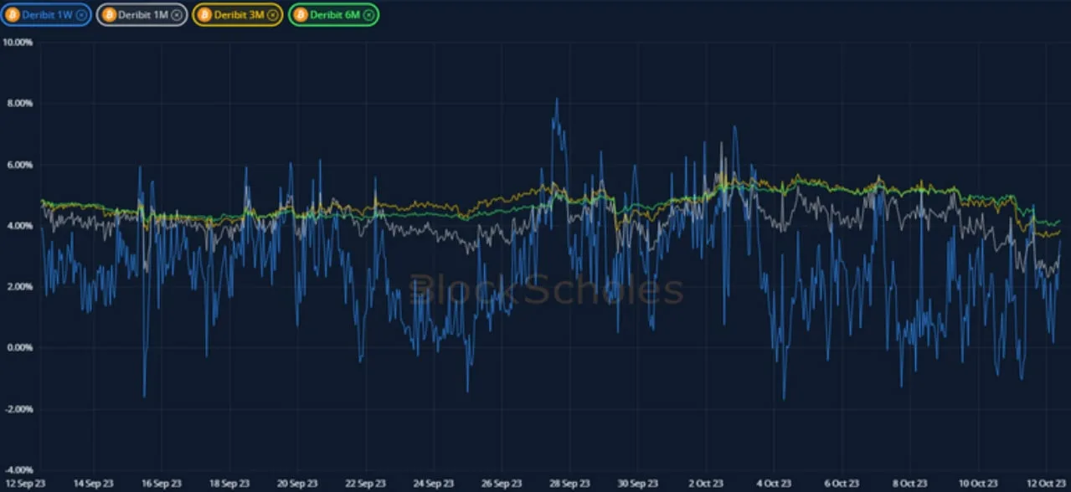1071x492 pixels.
Task: Remove the Deribit 1M series
Action: [176, 14]
